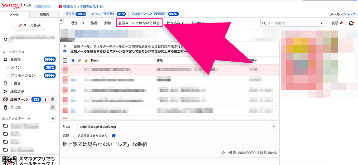Expand message header details with the chevron button
Screen dimensions: 358x165
274,126
